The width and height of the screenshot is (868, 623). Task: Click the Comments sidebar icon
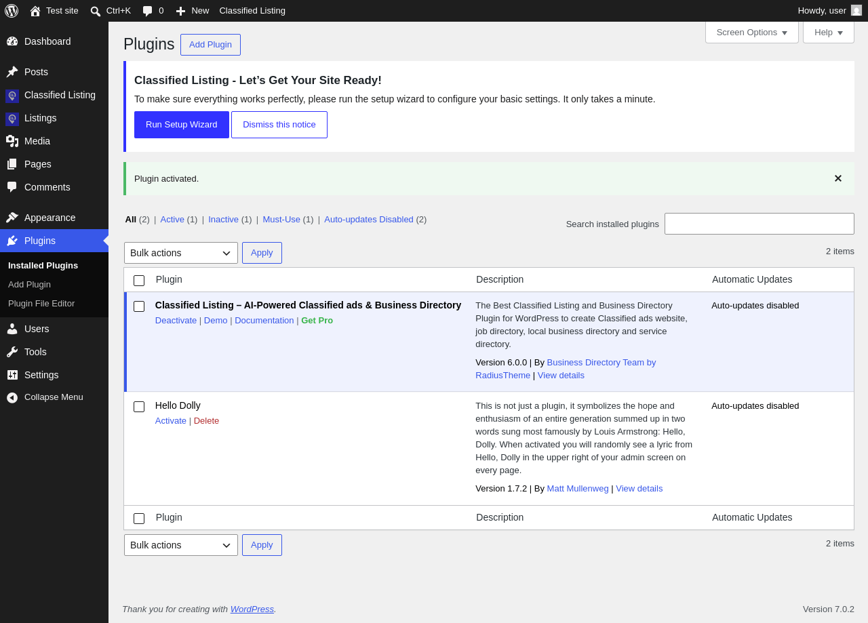coord(12,187)
